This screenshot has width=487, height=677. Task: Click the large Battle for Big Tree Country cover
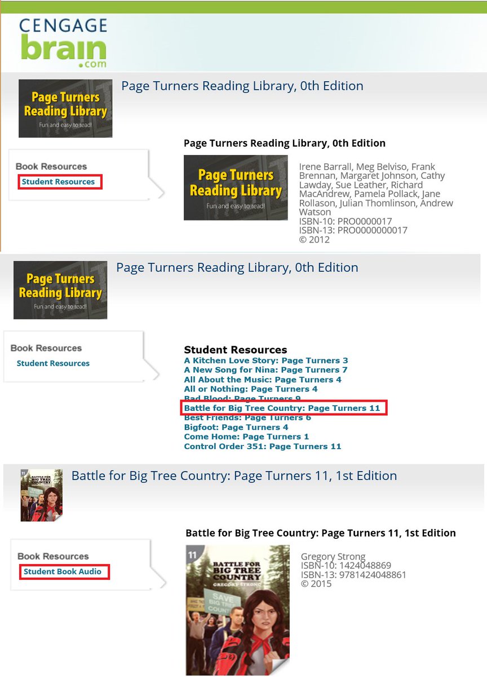pos(237,610)
